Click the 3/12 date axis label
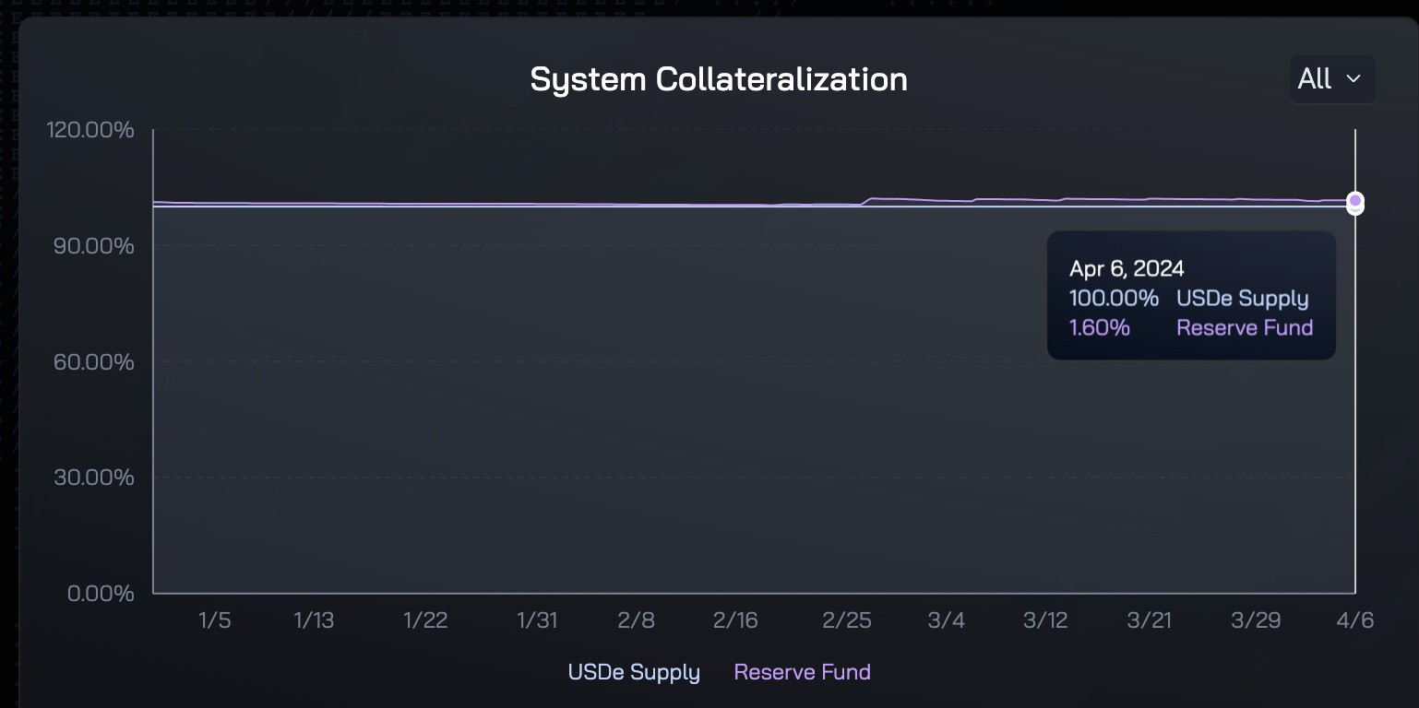This screenshot has height=708, width=1419. pyautogui.click(x=1045, y=620)
